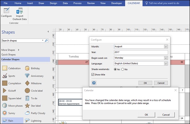Open the Developer tab
Screen dimensions: 190x124
point(117,3)
